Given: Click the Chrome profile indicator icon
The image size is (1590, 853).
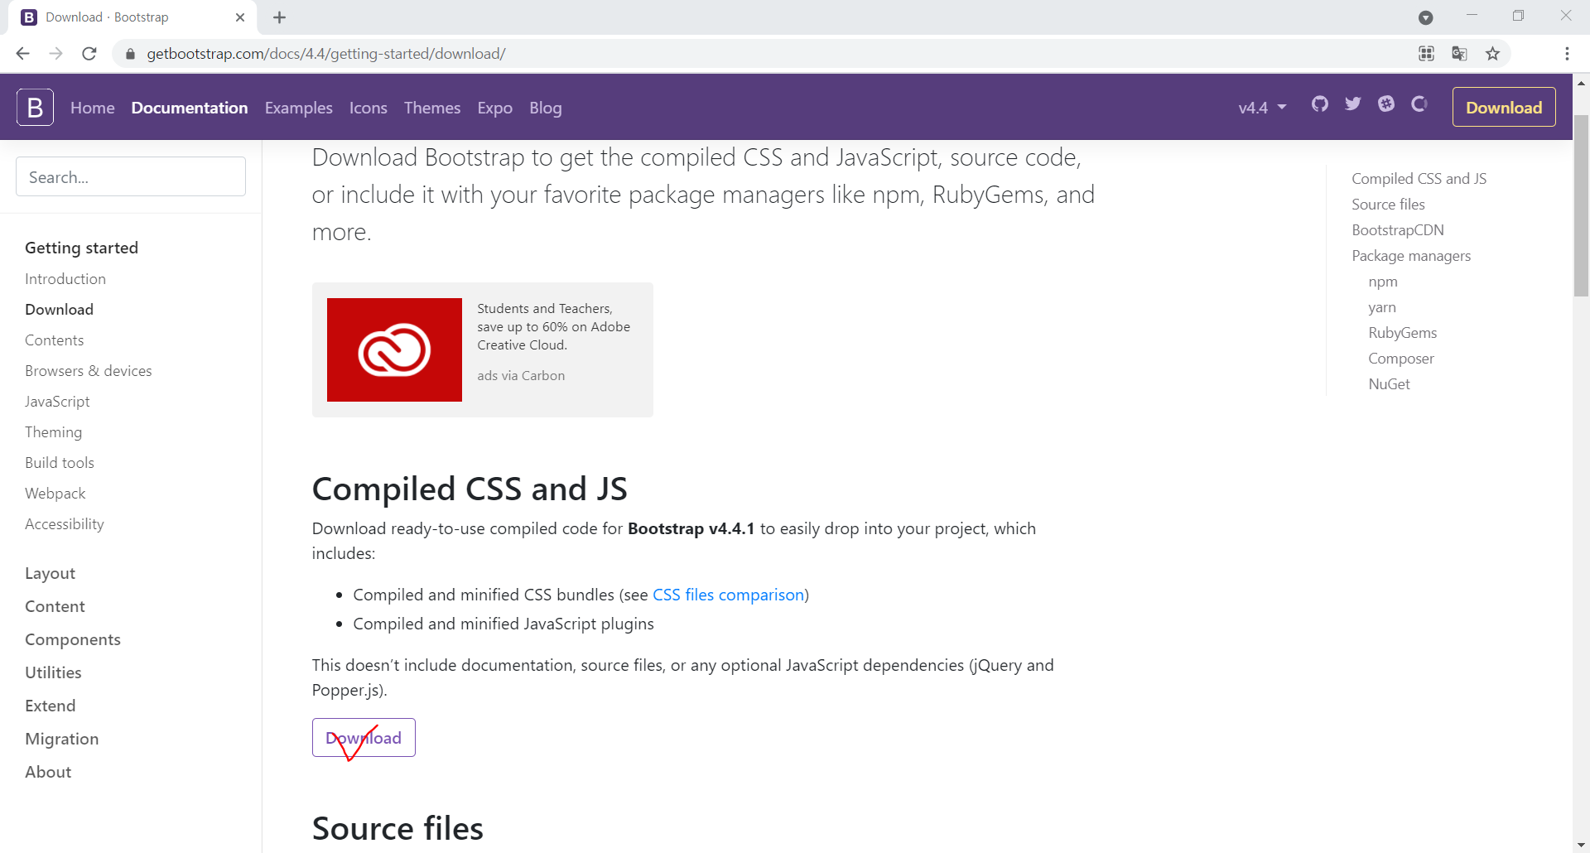Looking at the screenshot, I should 1425,17.
